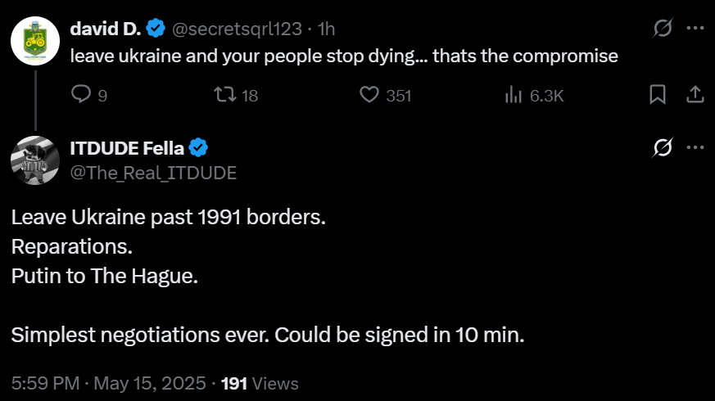Bookmark david D.'s post

coord(657,95)
